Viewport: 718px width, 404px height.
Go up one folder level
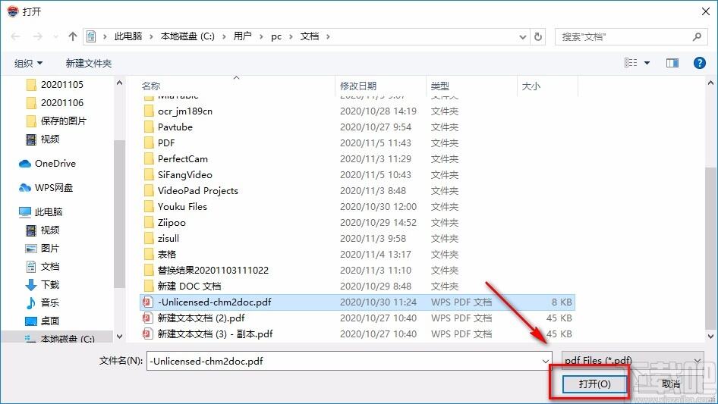point(72,36)
